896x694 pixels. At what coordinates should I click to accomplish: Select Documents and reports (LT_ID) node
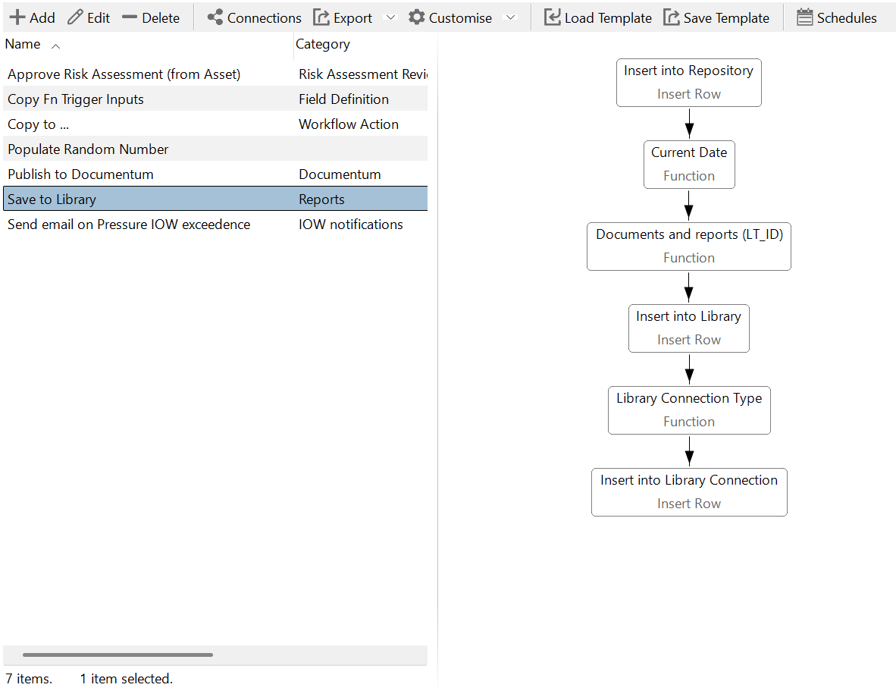coord(688,247)
